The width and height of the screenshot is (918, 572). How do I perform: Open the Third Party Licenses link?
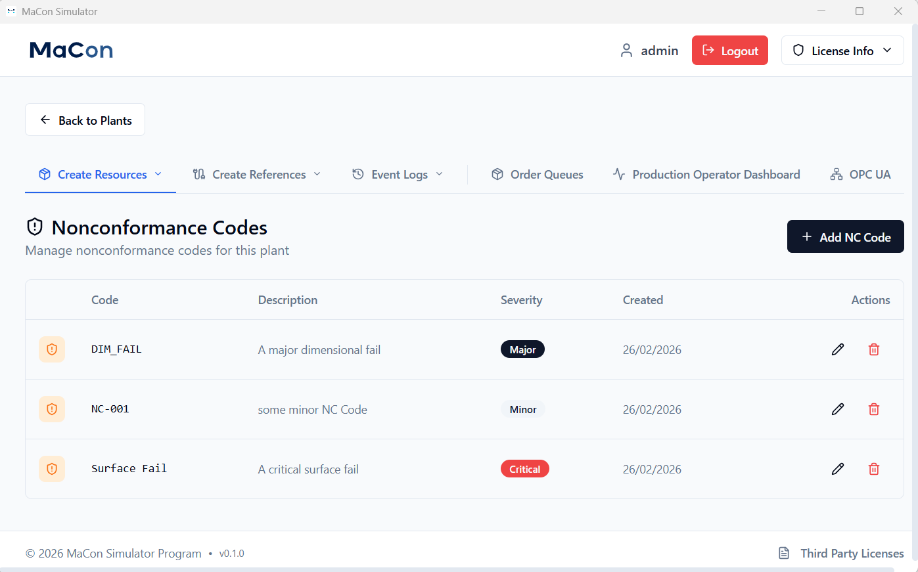point(841,554)
